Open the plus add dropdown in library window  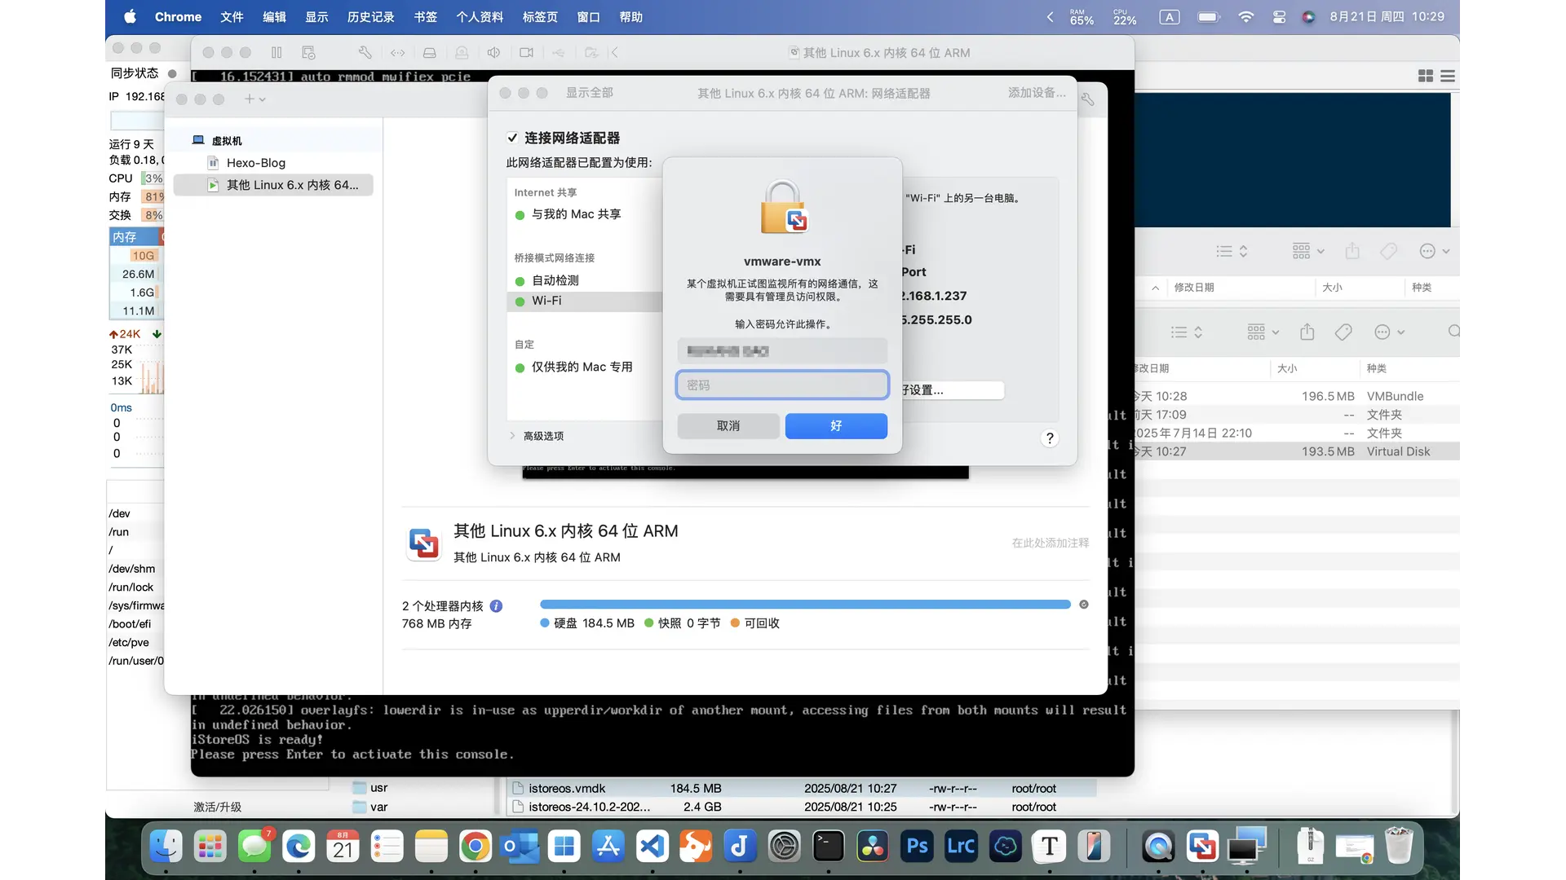click(254, 99)
